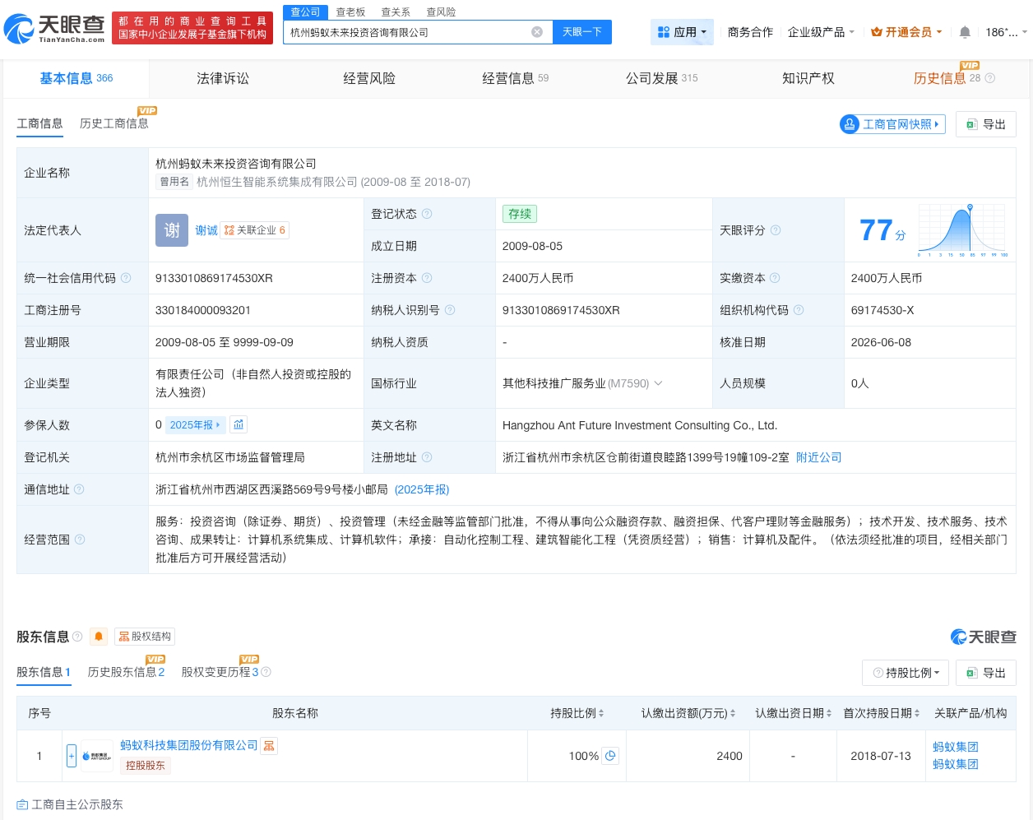Expand the 应用 dropdown in header
Viewport: 1033px width, 820px height.
[682, 32]
